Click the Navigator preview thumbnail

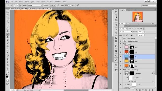pos(137,17)
